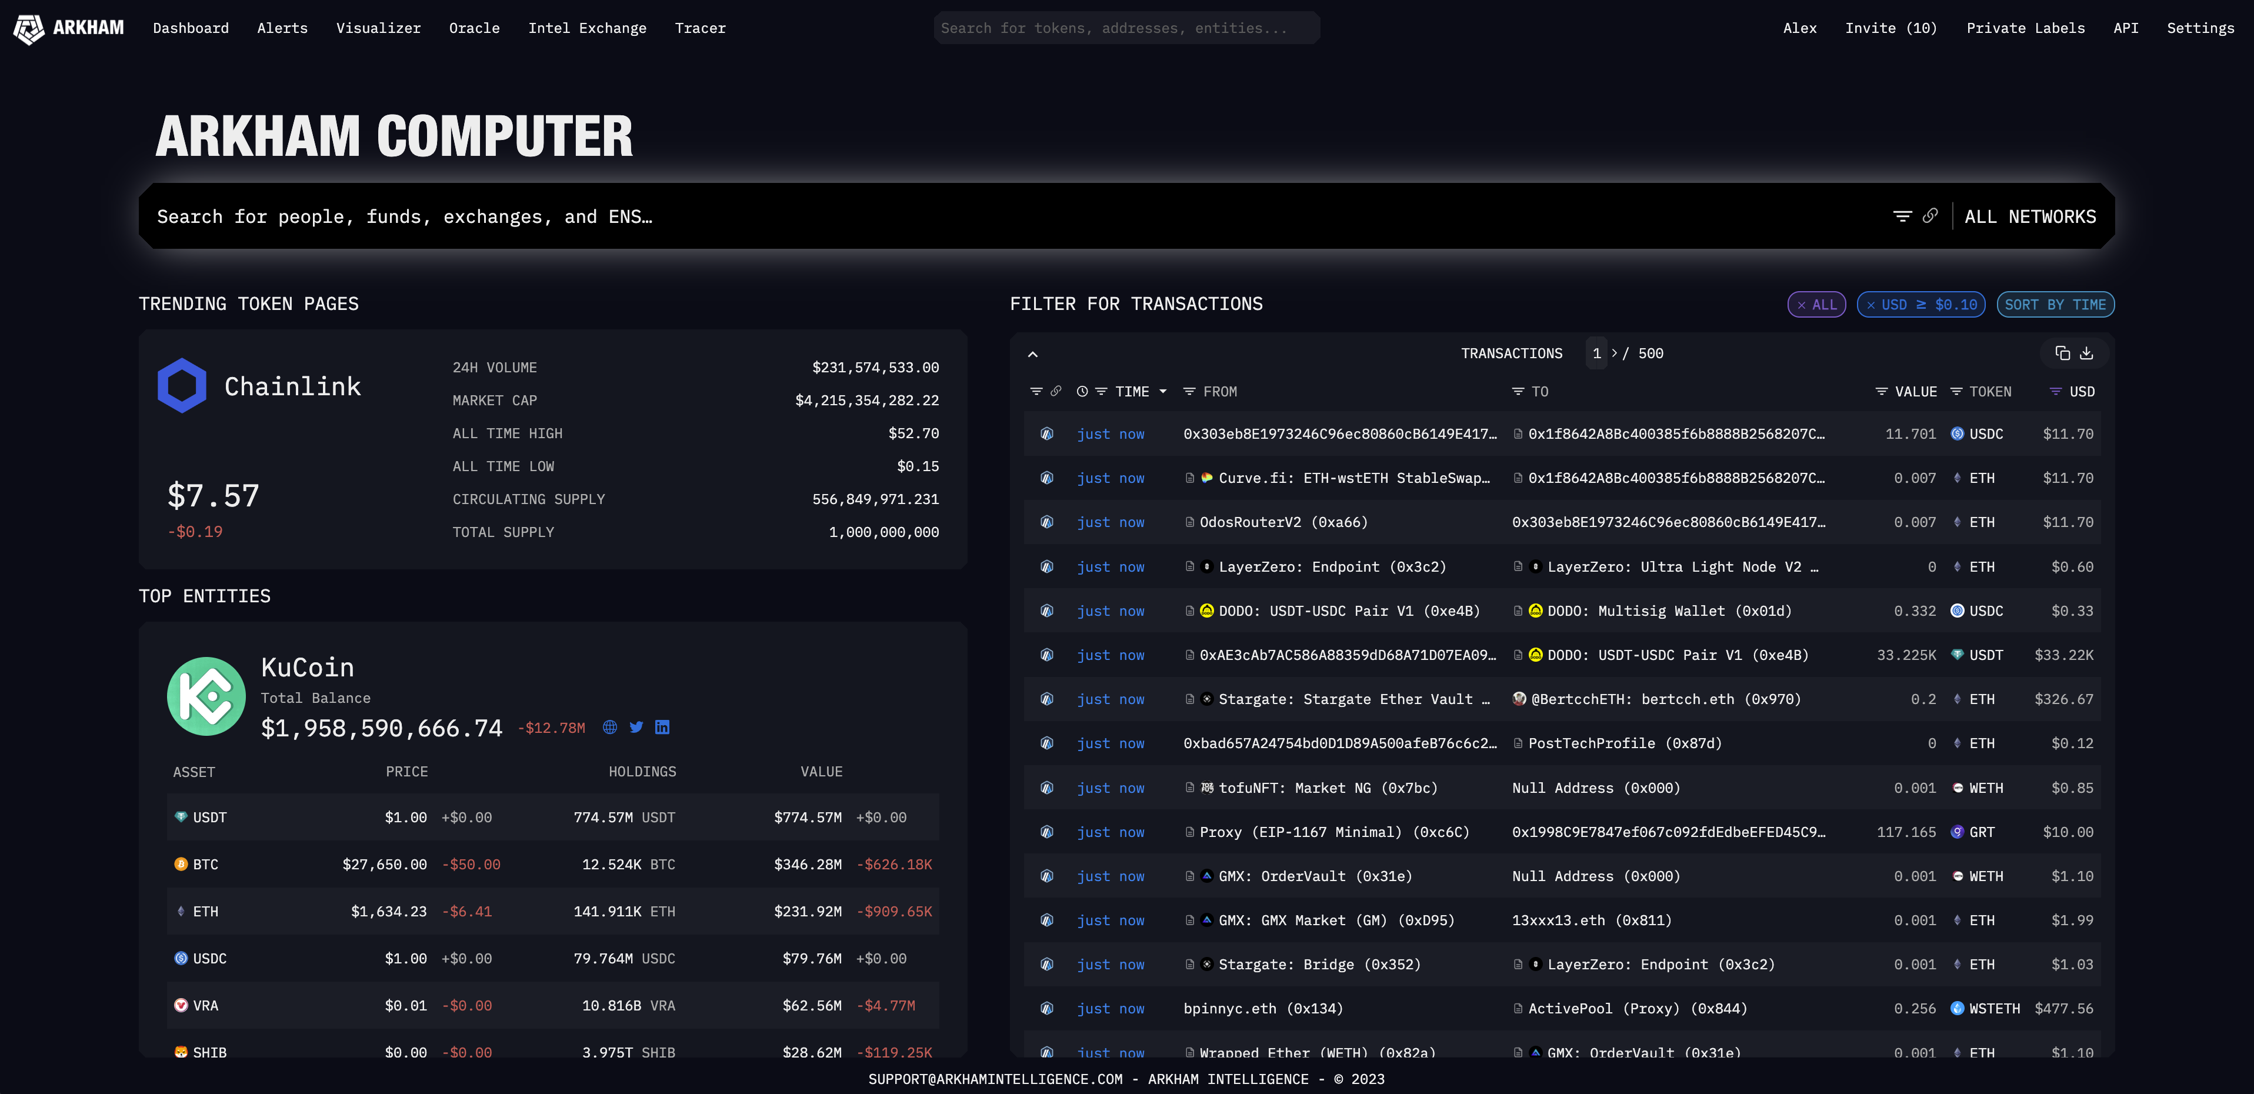Open network icon on the 11.701 USDC row
The height and width of the screenshot is (1094, 2254).
[x=1046, y=434]
